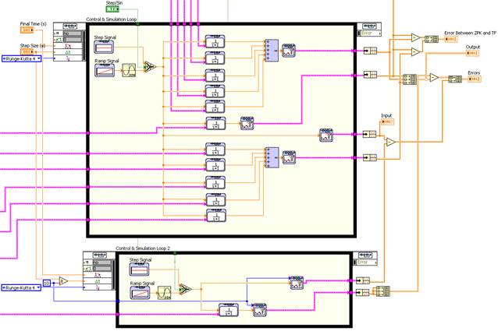Click the divide node right of constant 10
Viewport: 498px width, 331px height.
click(63, 281)
